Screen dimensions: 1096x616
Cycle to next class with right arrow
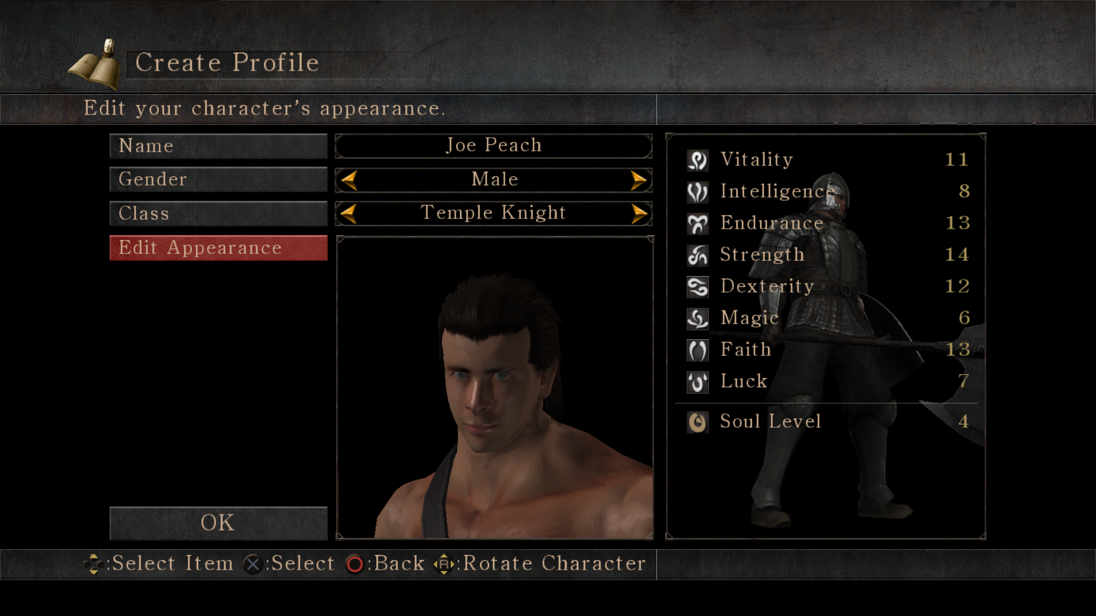click(639, 214)
